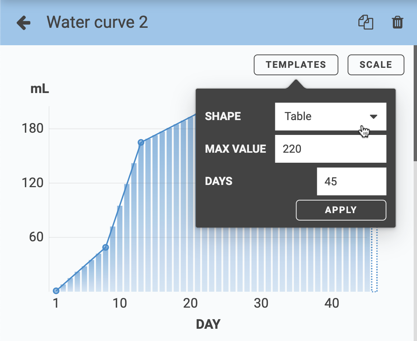
Task: Click the Water curve 2 title
Action: point(97,22)
